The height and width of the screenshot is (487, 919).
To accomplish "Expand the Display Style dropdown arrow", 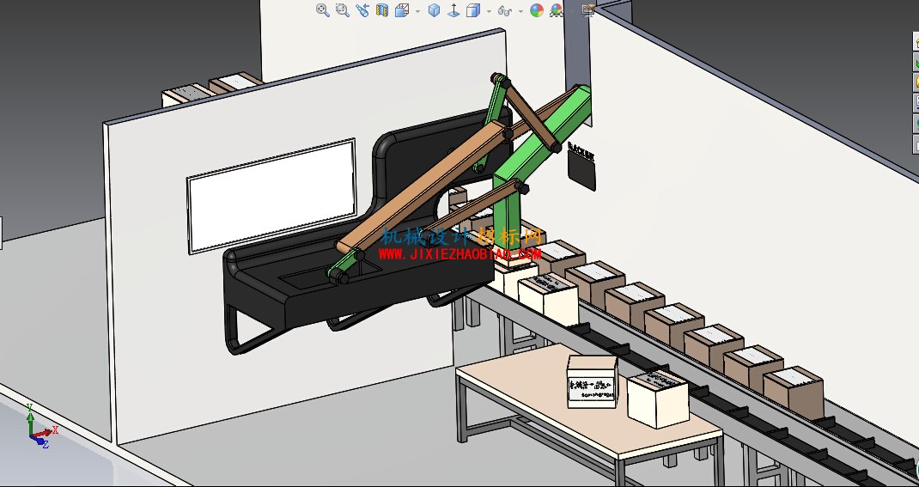I will tap(488, 11).
